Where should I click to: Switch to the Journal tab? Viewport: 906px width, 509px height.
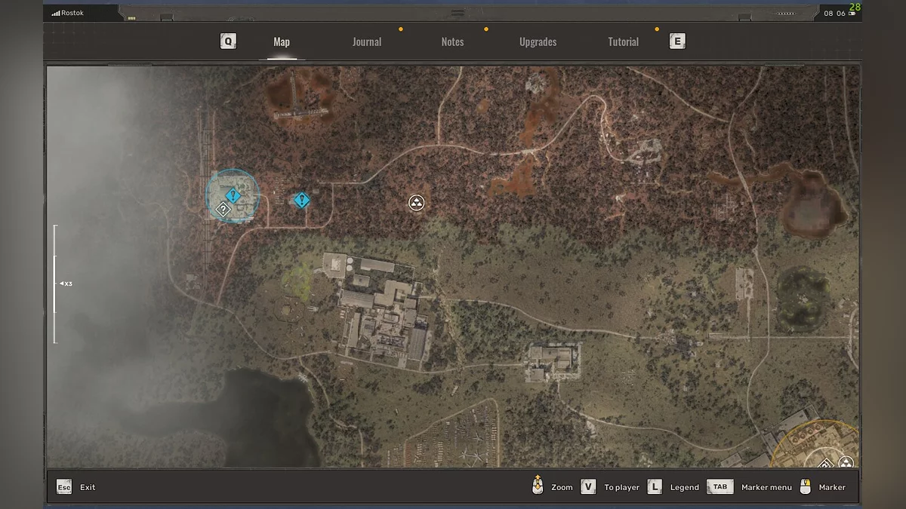(x=367, y=42)
